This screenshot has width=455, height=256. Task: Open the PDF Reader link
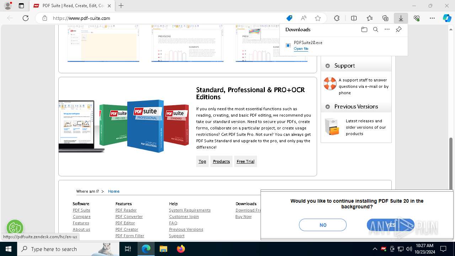pos(126,210)
